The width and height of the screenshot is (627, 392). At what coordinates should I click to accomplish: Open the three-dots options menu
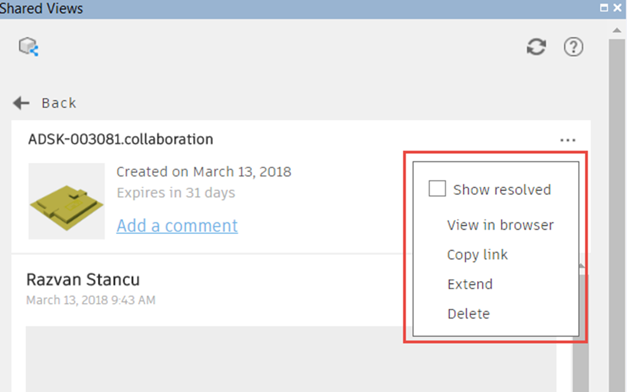tap(568, 140)
